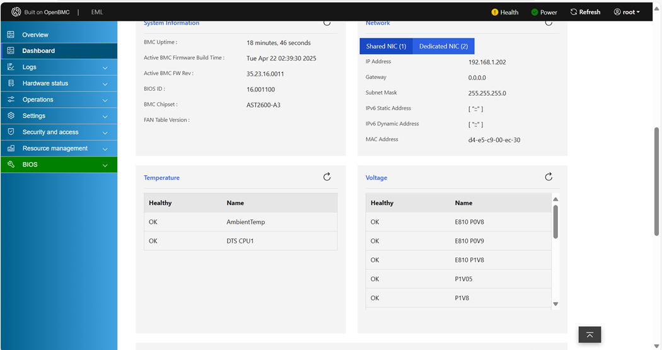Refresh the Voltage panel

tap(549, 177)
